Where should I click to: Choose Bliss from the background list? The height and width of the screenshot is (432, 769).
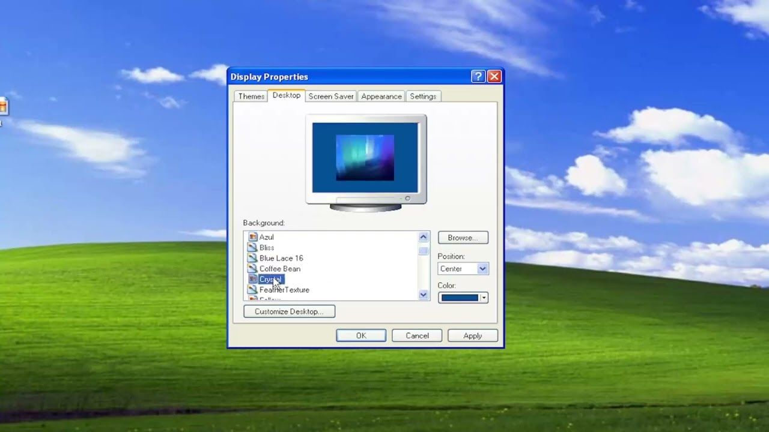tap(267, 248)
